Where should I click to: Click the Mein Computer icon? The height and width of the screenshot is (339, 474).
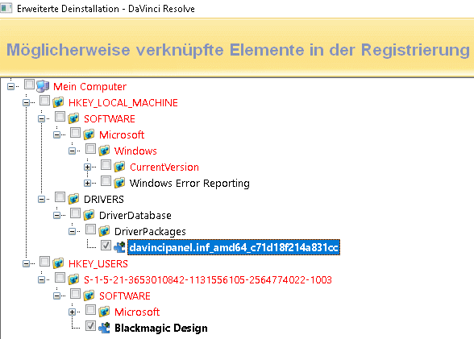(x=43, y=86)
